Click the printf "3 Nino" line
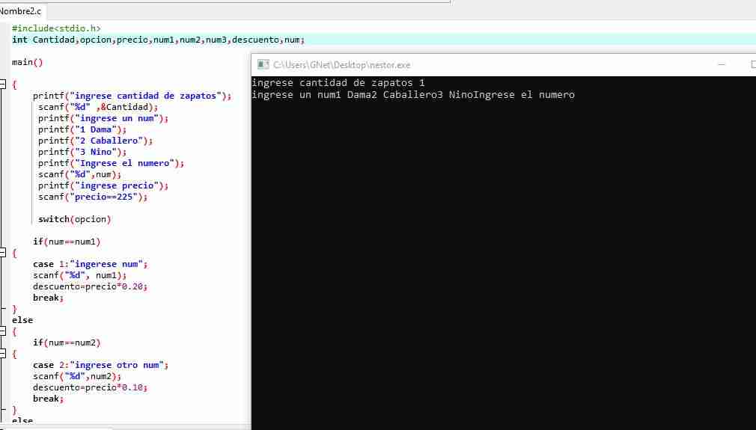756x430 pixels. tap(82, 152)
